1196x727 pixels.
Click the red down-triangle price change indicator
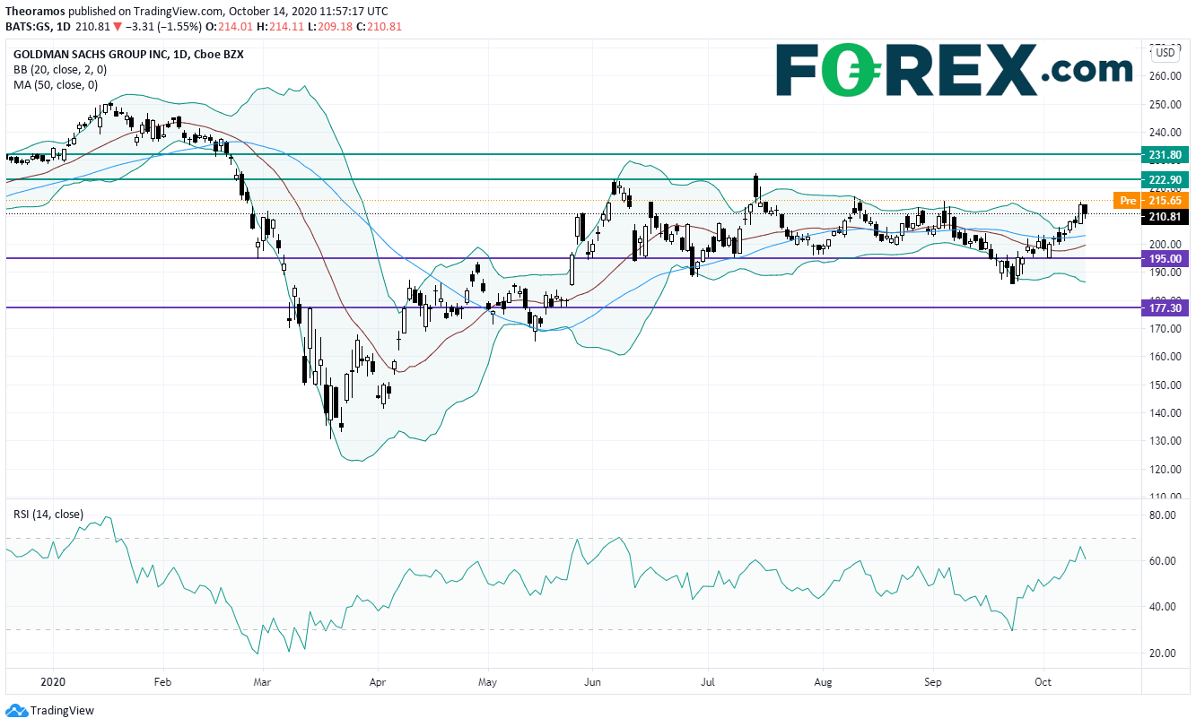(118, 26)
